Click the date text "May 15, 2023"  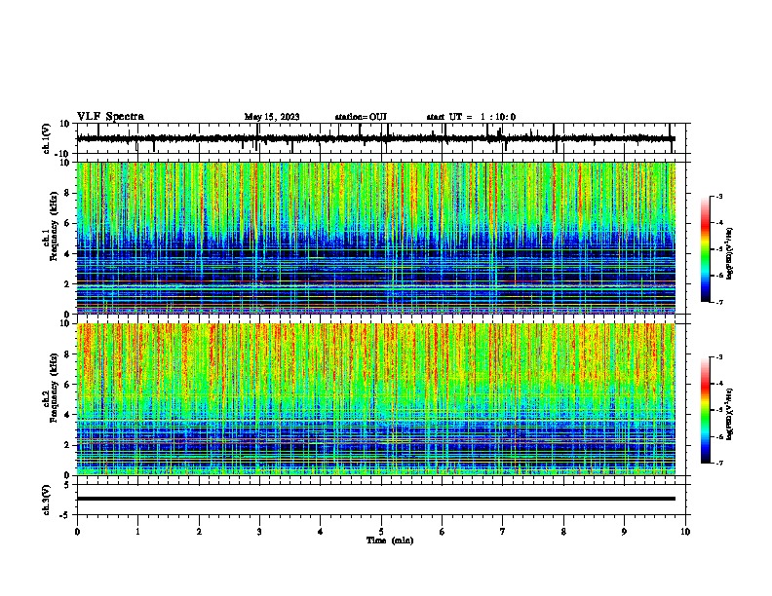[x=272, y=117]
